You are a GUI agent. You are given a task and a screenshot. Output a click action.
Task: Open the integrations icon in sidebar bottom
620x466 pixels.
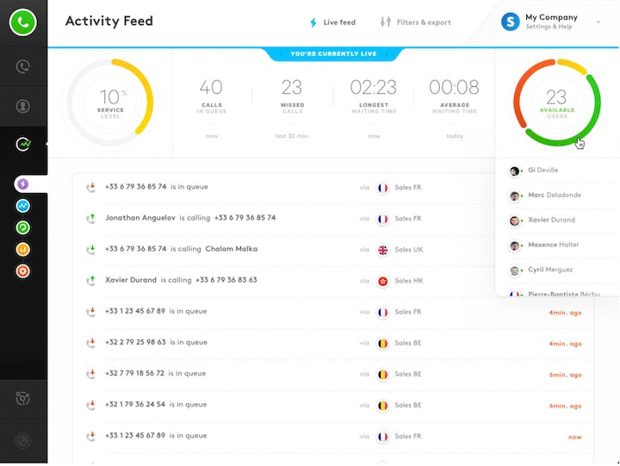[23, 398]
